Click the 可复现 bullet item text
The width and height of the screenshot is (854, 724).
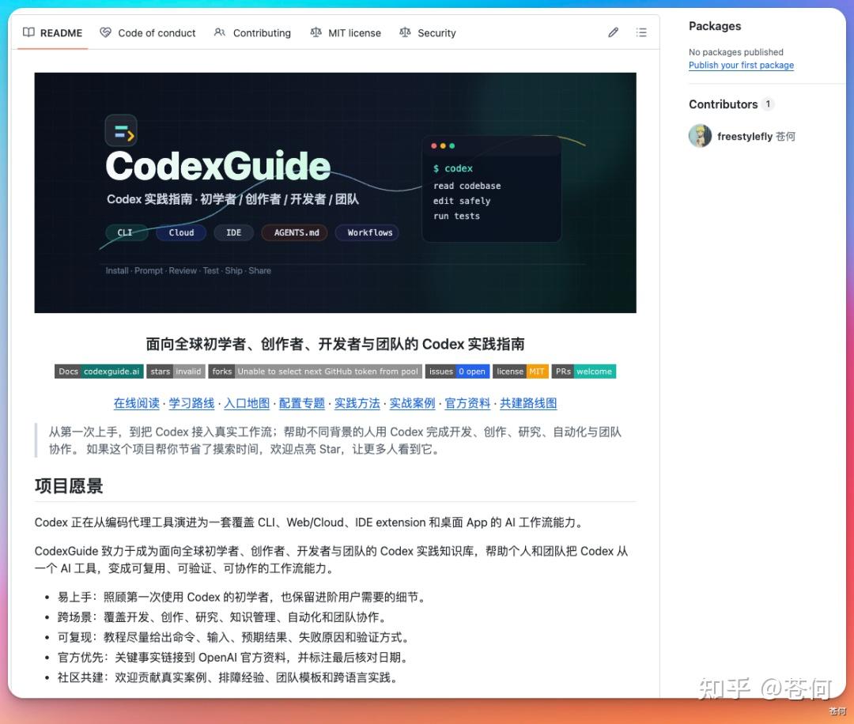(x=235, y=637)
